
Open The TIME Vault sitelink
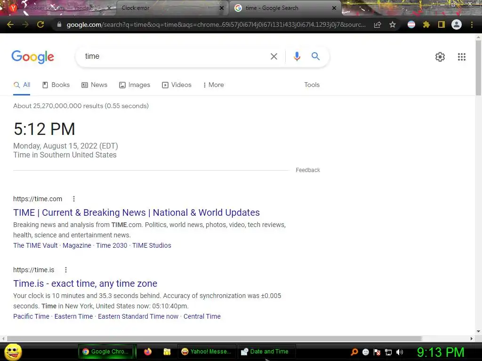35,245
